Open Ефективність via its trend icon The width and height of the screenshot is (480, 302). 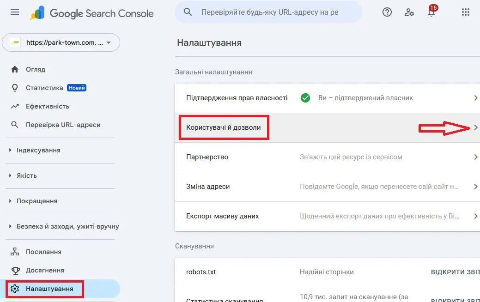point(14,106)
